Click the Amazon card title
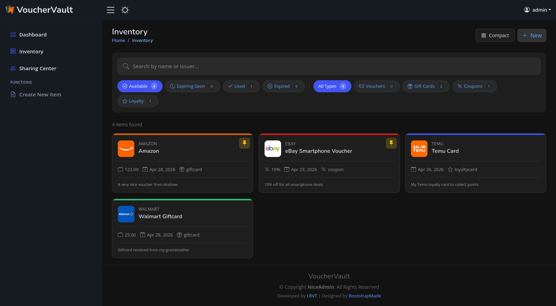Viewport: 556px width, 306px height. (149, 151)
